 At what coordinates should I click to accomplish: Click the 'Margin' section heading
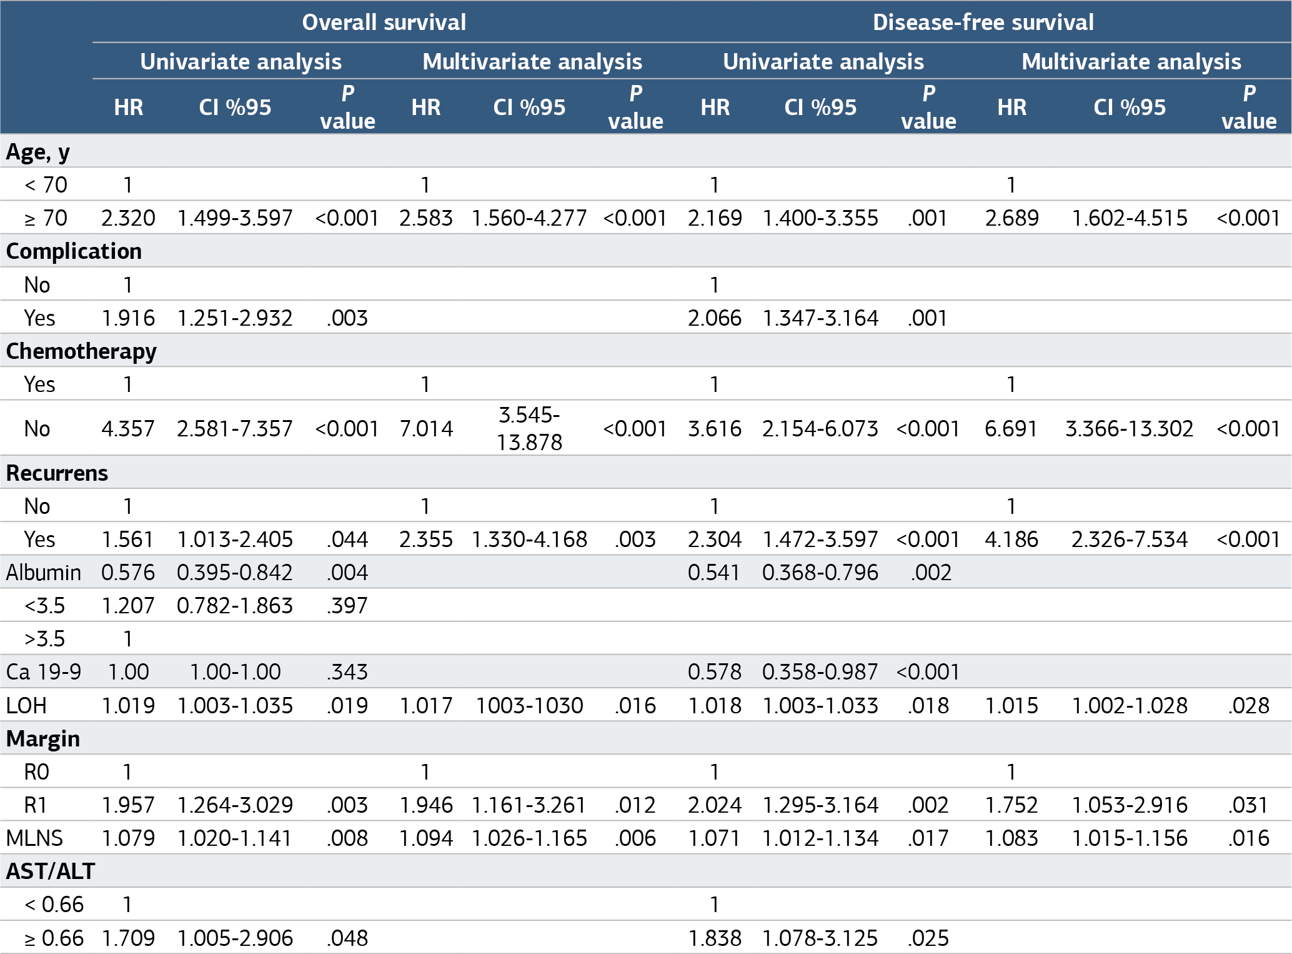coord(43,739)
